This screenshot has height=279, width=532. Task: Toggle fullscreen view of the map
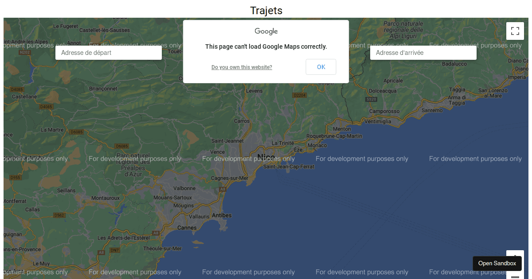515,31
